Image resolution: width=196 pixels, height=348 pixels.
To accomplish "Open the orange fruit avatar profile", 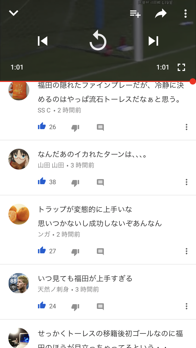I will [x=19, y=214].
